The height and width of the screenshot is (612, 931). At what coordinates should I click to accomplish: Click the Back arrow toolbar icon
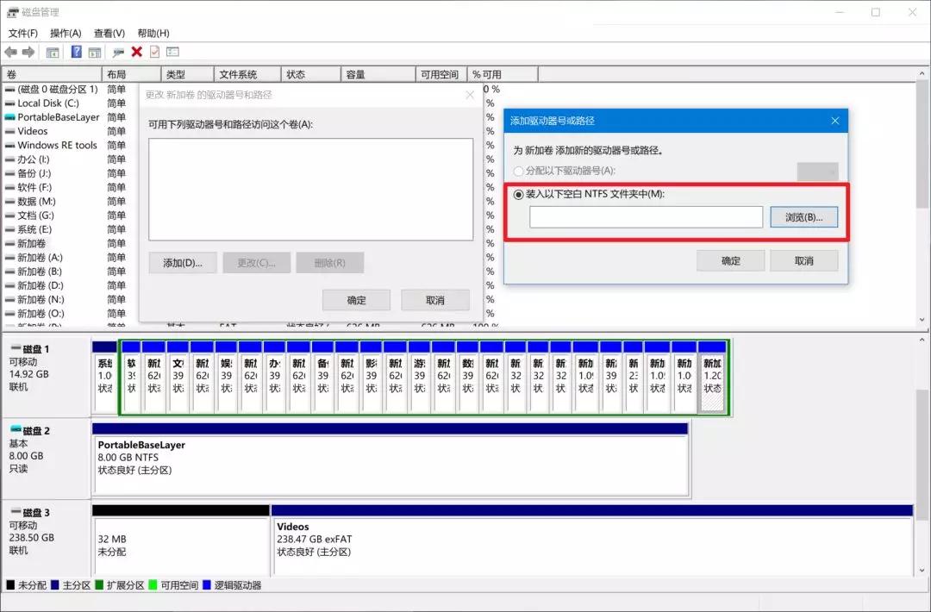point(11,52)
